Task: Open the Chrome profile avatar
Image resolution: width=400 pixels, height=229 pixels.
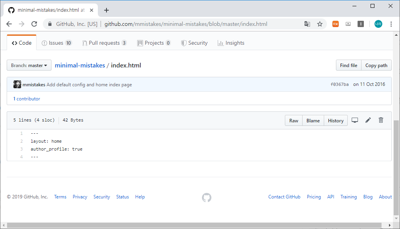Action: click(x=378, y=24)
